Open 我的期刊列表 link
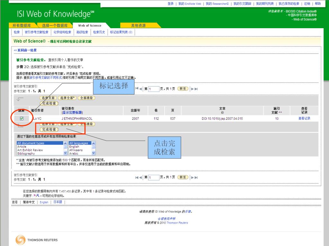This screenshot has width=329, height=246. click(x=265, y=4)
